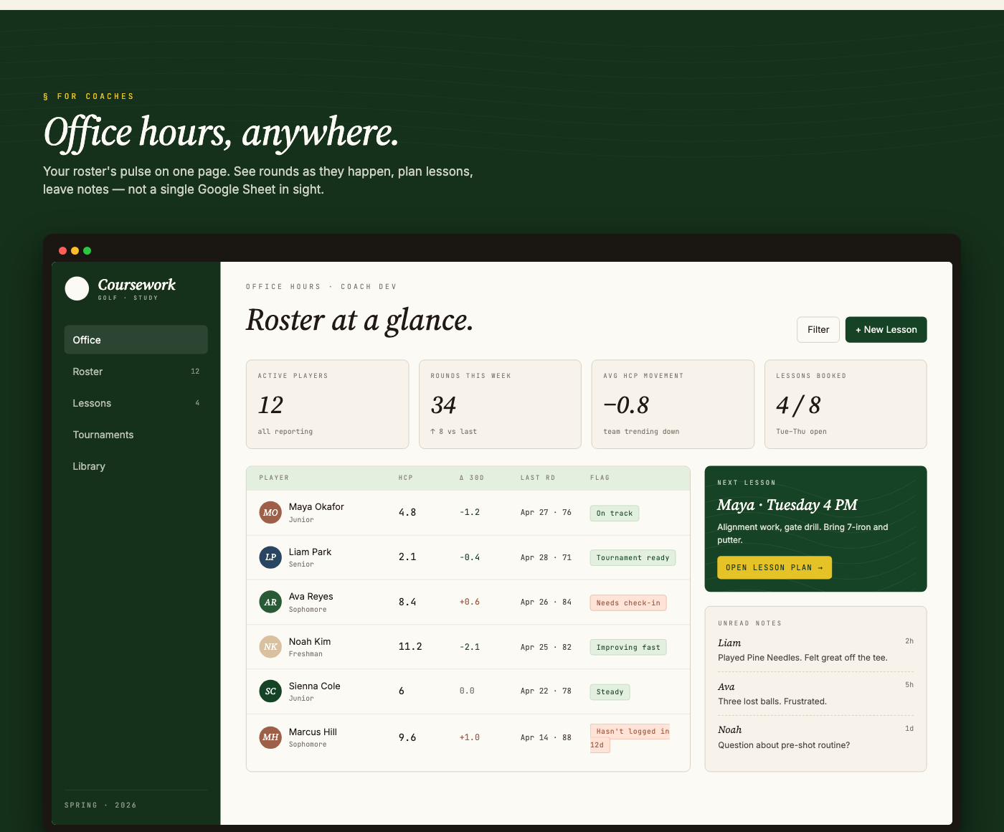Select the Maya Okafor player name
Viewport: 1004px width, 832px height.
pos(316,506)
